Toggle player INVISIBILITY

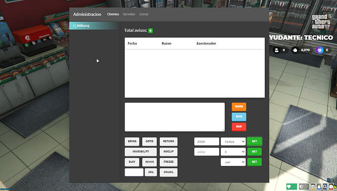[x=141, y=152]
